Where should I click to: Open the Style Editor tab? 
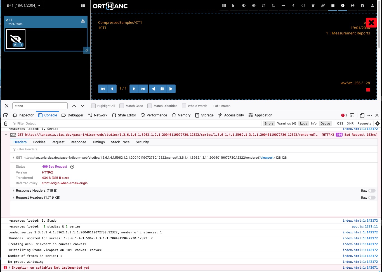tap(124, 115)
